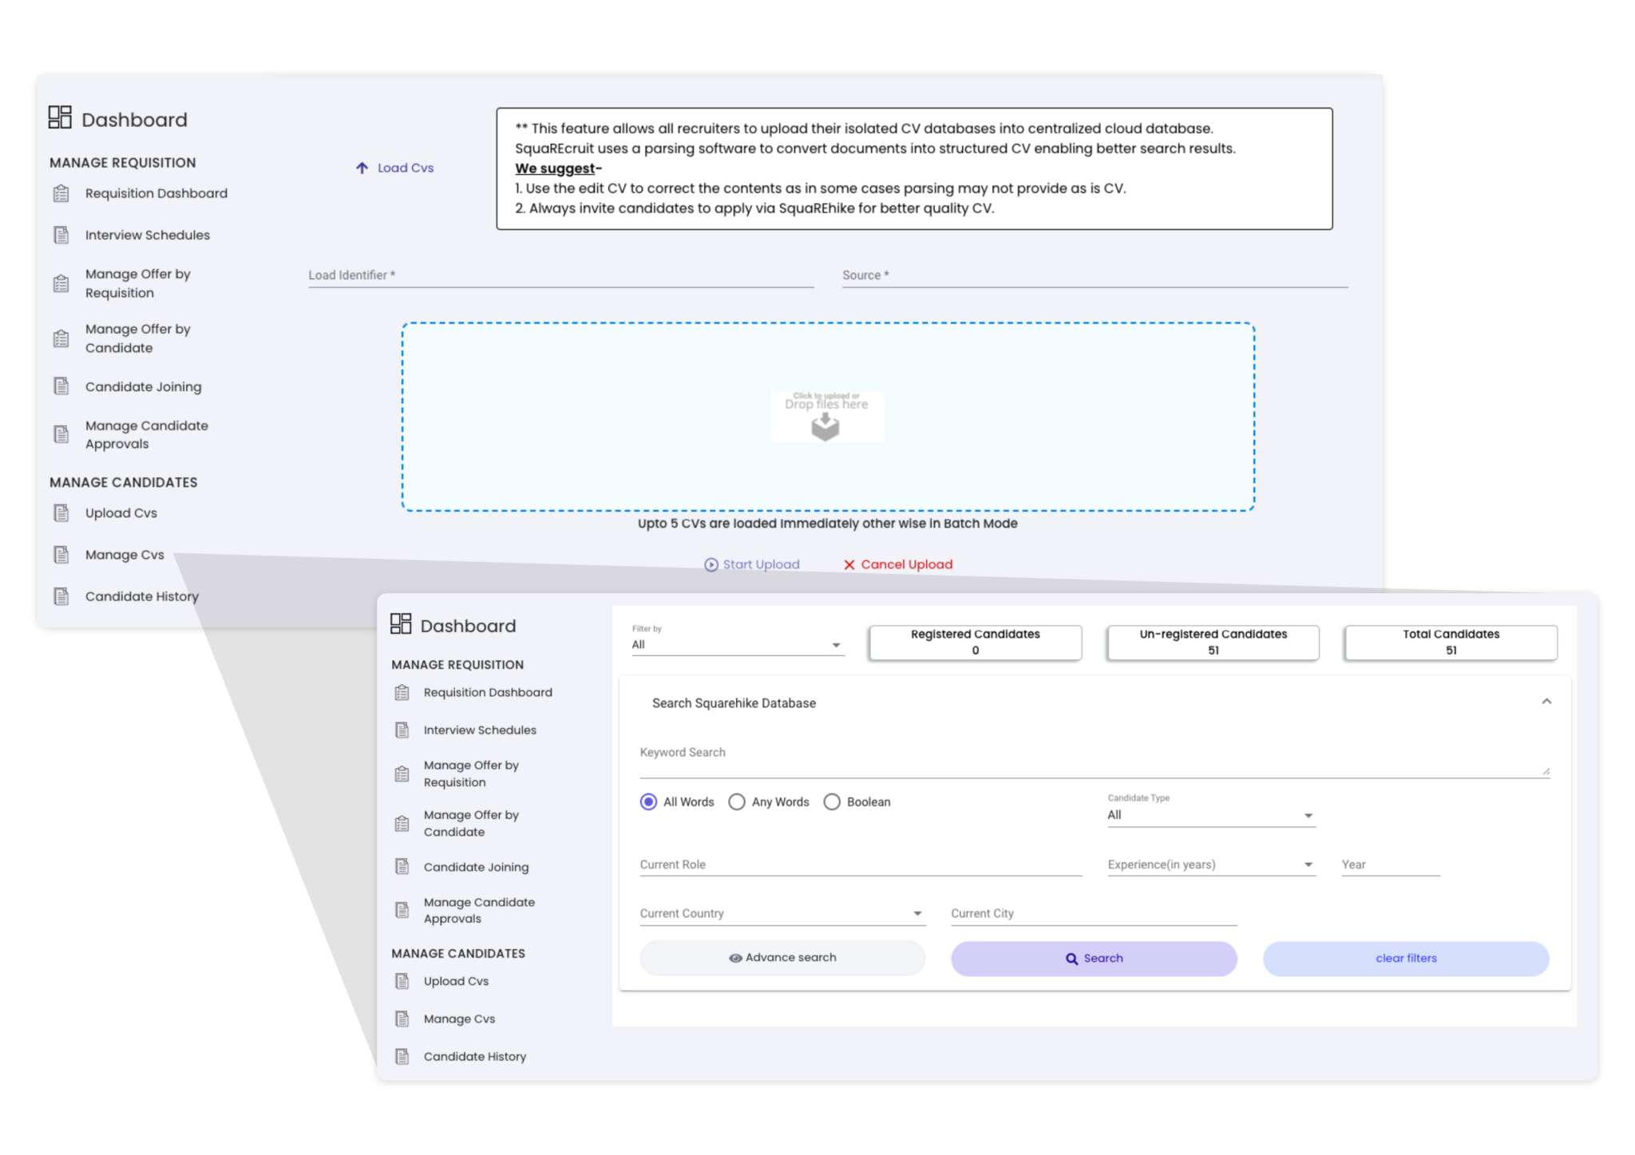Select the All Words radio button
1635x1155 pixels.
[x=648, y=801]
